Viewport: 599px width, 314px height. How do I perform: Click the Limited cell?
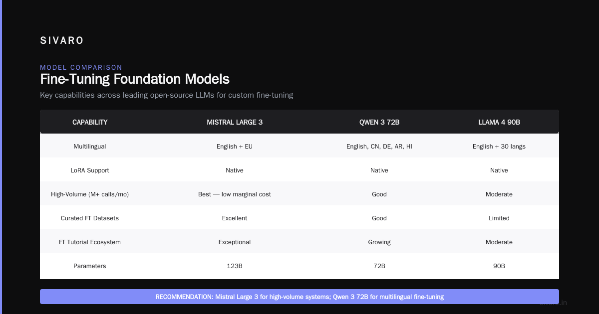pyautogui.click(x=499, y=218)
